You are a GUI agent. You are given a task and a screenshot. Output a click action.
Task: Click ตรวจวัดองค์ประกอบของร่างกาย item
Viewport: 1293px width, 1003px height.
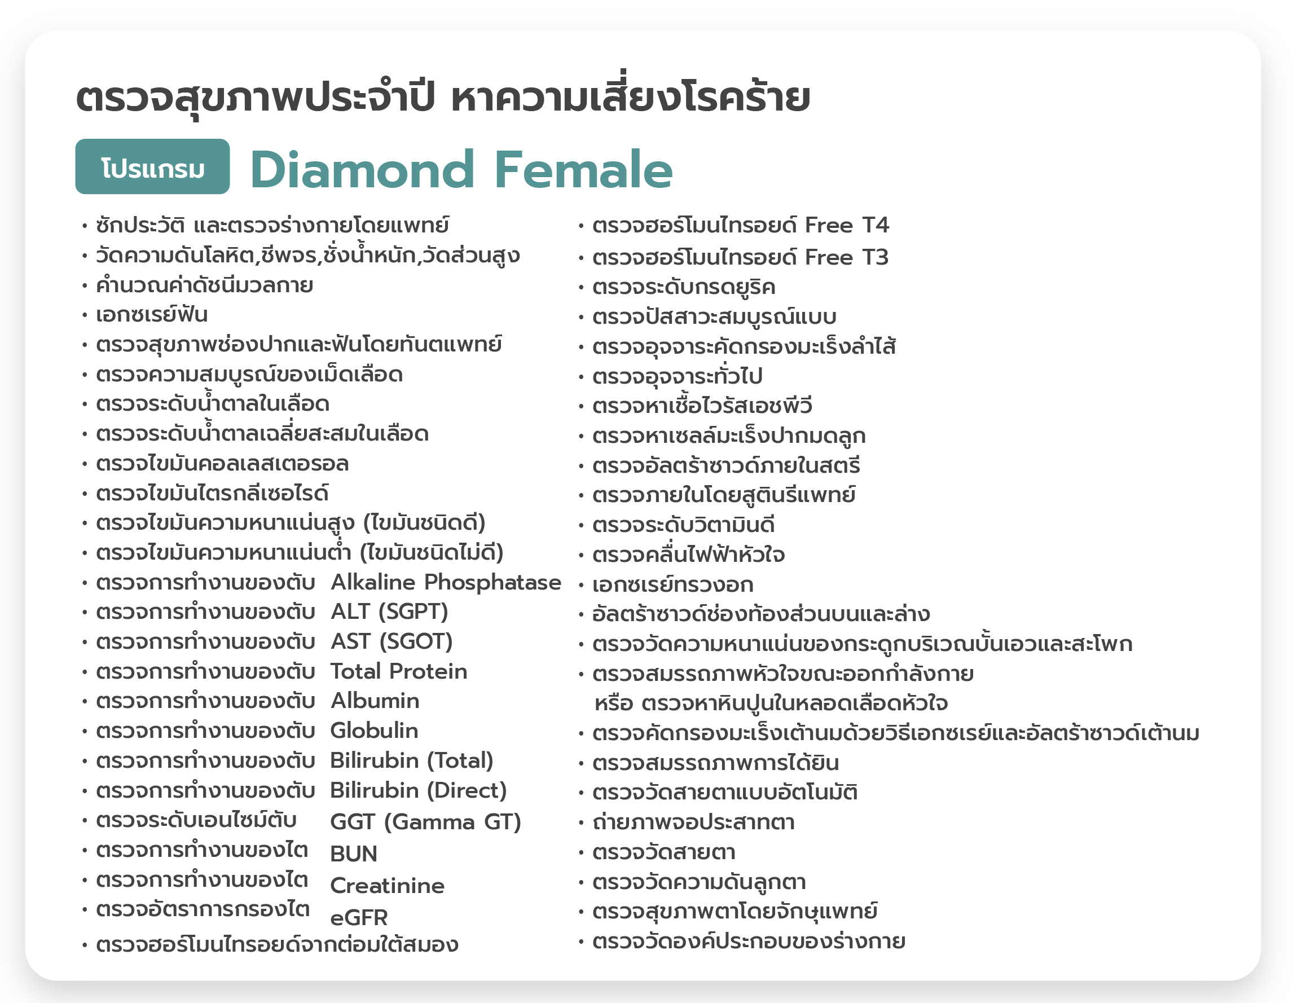749,941
